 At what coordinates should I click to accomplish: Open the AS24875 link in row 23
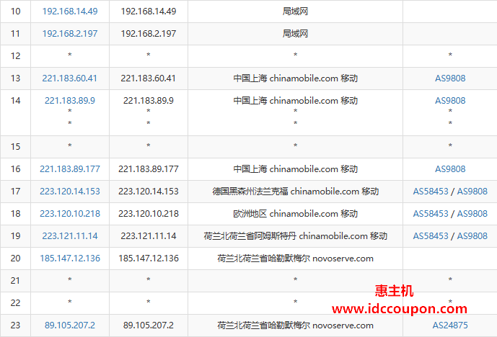(x=450, y=325)
